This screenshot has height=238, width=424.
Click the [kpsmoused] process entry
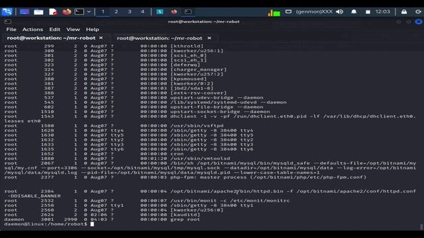188,79
